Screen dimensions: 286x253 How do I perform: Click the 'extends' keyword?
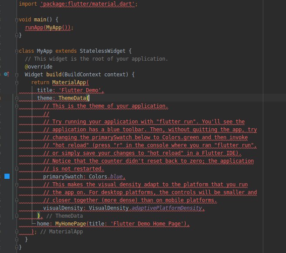point(66,51)
